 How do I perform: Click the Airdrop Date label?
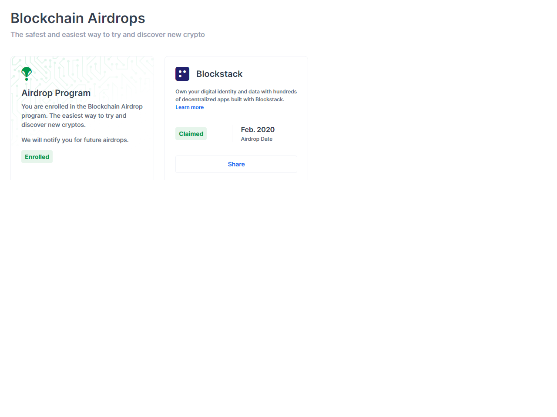click(257, 139)
